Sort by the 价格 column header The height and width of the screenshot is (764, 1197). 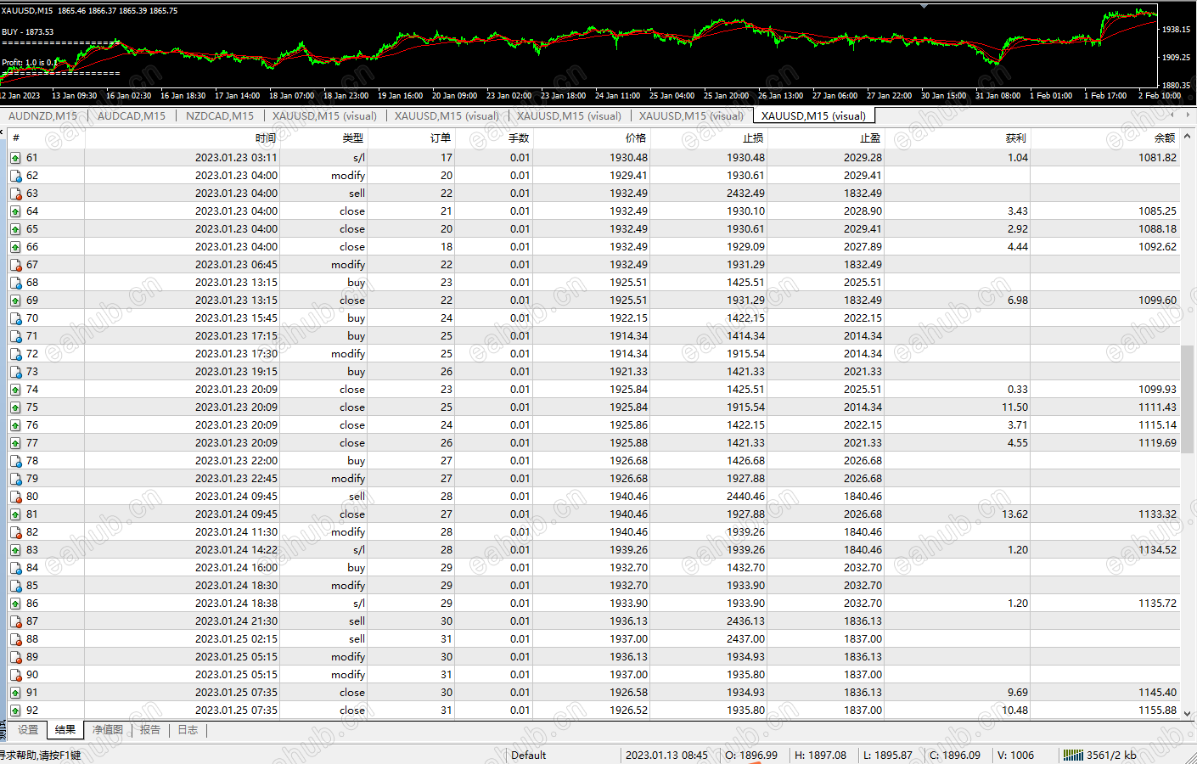[592, 138]
